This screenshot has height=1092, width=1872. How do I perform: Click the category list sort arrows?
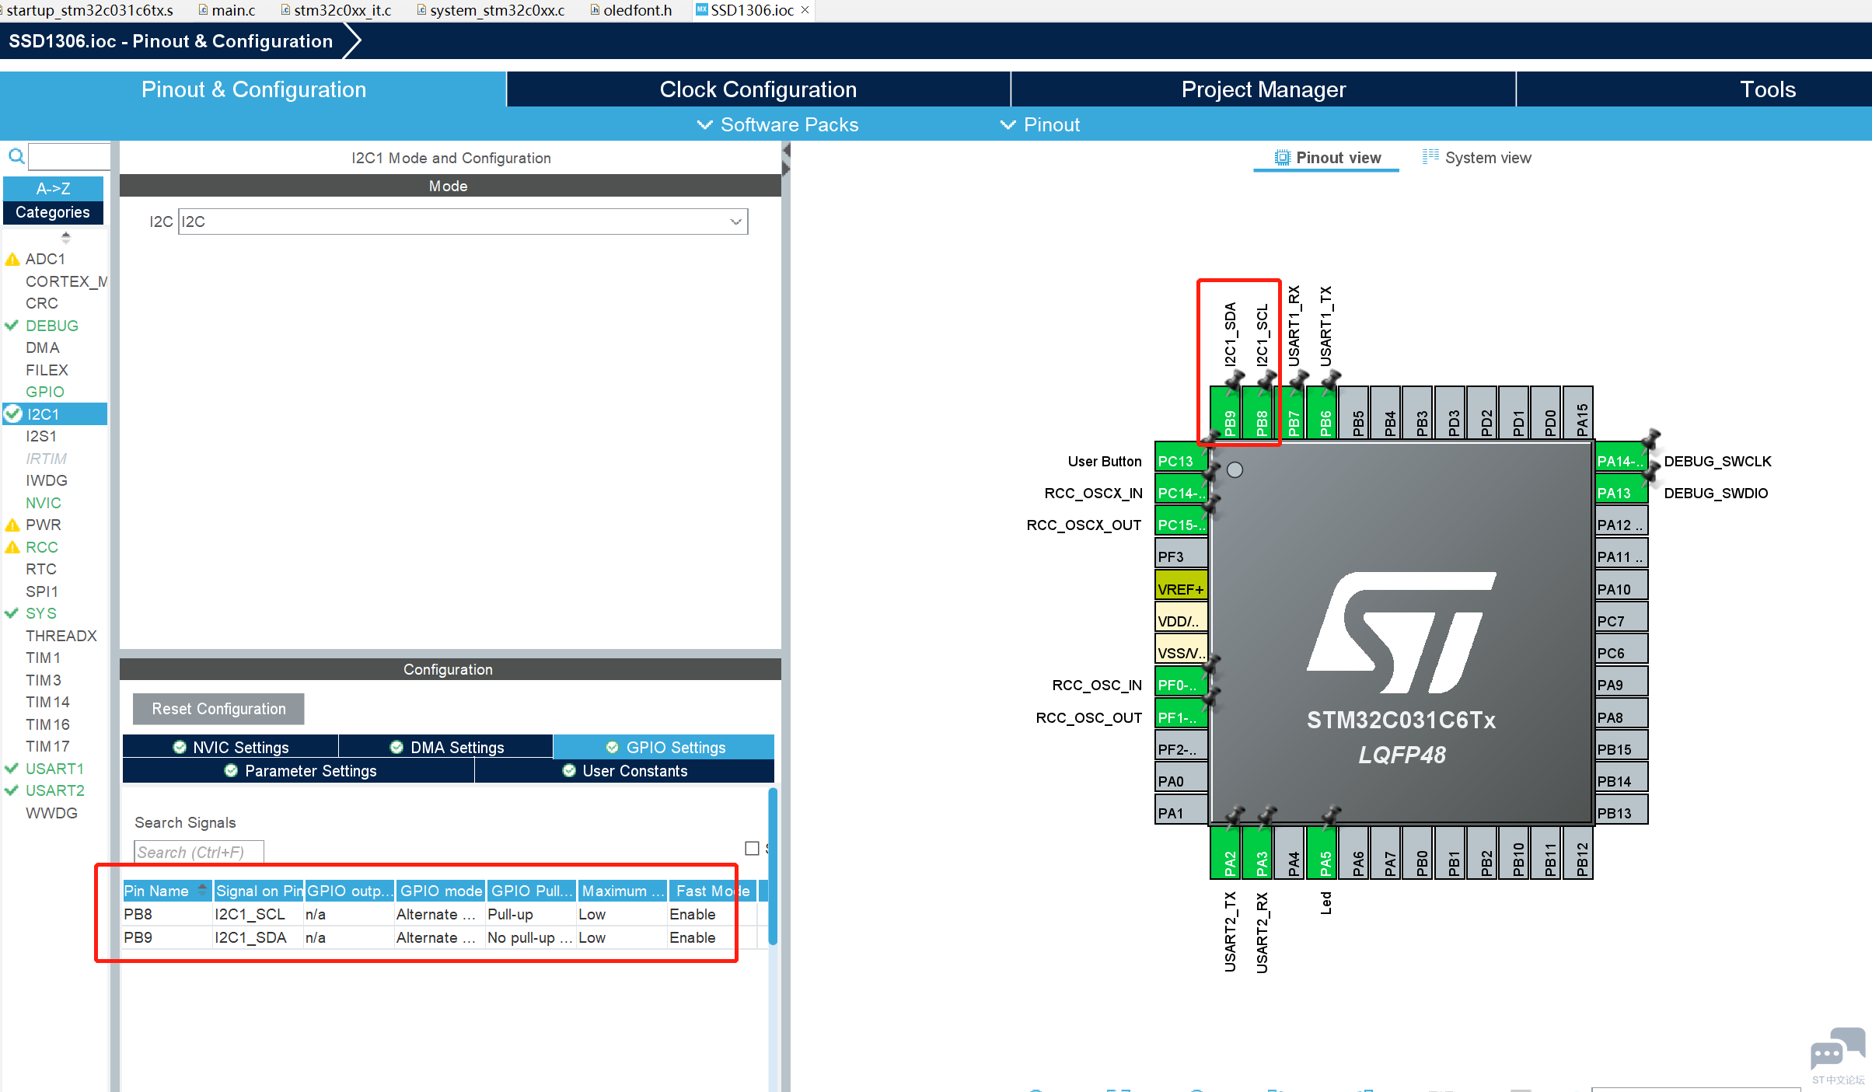66,237
